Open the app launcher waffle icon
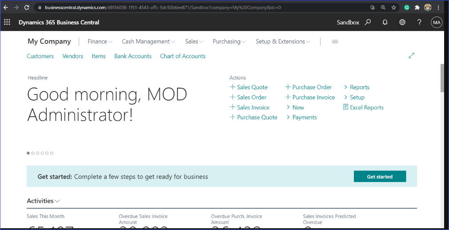The height and width of the screenshot is (230, 449). point(7,22)
